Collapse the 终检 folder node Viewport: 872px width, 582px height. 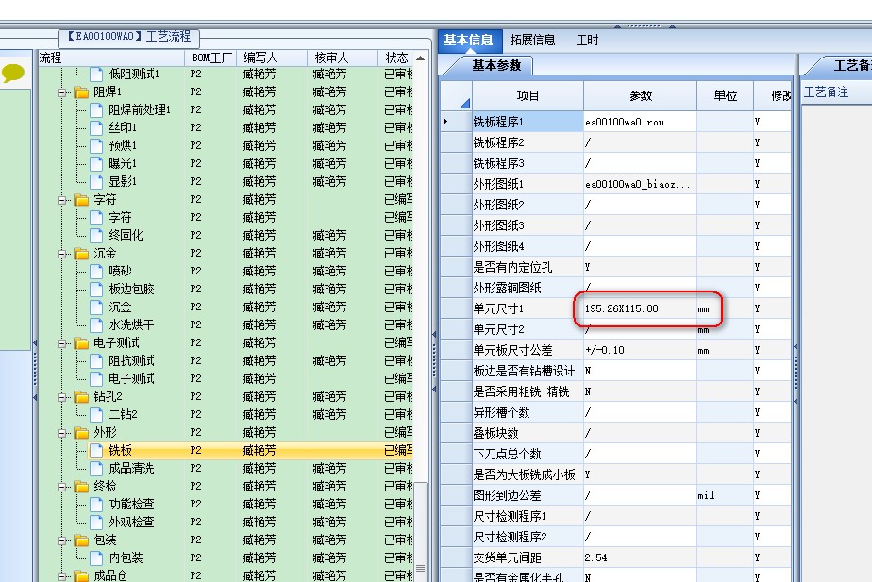62,487
